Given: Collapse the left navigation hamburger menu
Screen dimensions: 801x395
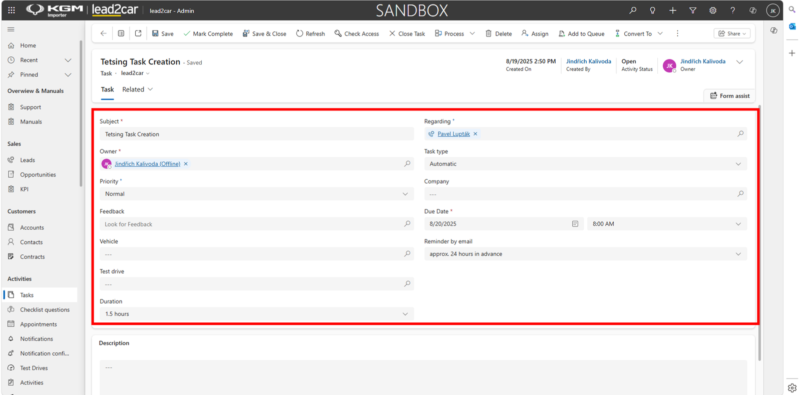Looking at the screenshot, I should click(x=11, y=29).
